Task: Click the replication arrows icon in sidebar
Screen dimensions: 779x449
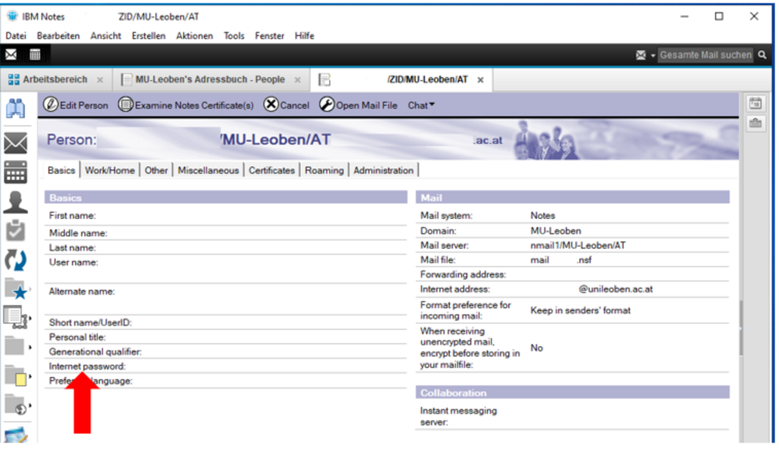Action: 16,259
